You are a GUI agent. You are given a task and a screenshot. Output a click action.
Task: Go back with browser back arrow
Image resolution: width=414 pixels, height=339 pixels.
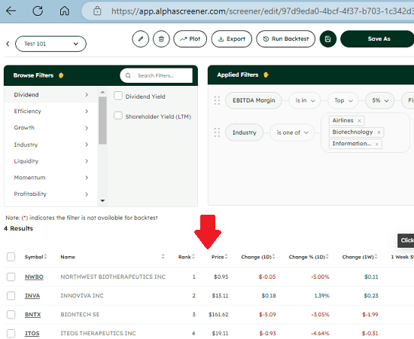(11, 11)
